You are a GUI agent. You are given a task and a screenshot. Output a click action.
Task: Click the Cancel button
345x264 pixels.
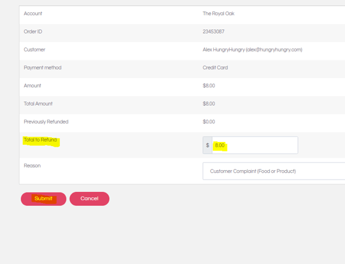[89, 199]
